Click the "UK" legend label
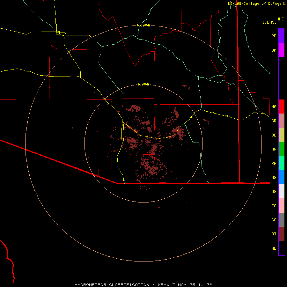The height and width of the screenshot is (287, 287). point(274,50)
